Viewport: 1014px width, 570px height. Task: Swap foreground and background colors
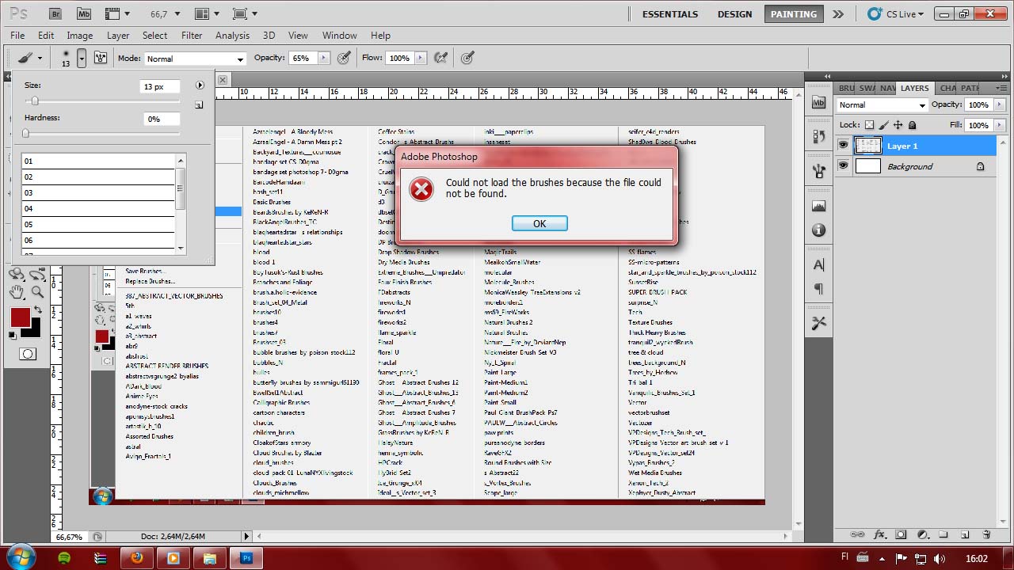pyautogui.click(x=36, y=310)
